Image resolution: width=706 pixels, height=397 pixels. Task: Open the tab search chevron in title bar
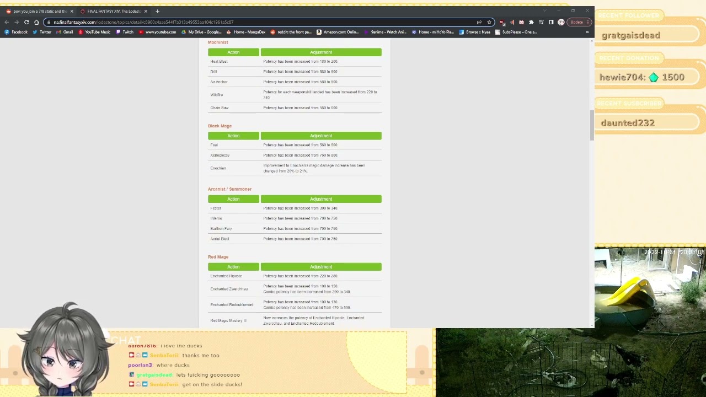click(x=544, y=10)
